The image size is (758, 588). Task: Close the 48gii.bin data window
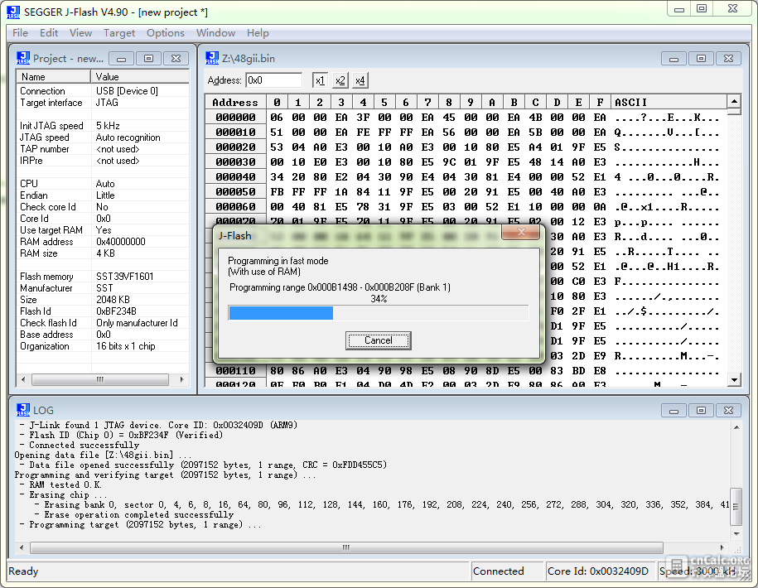[x=728, y=59]
